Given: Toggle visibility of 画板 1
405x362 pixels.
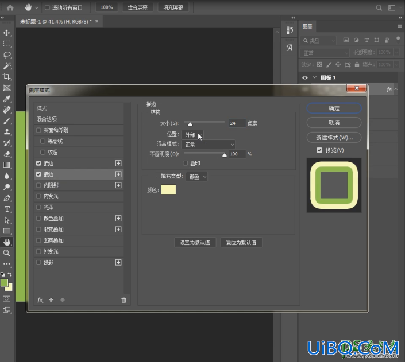Looking at the screenshot, I should [305, 77].
